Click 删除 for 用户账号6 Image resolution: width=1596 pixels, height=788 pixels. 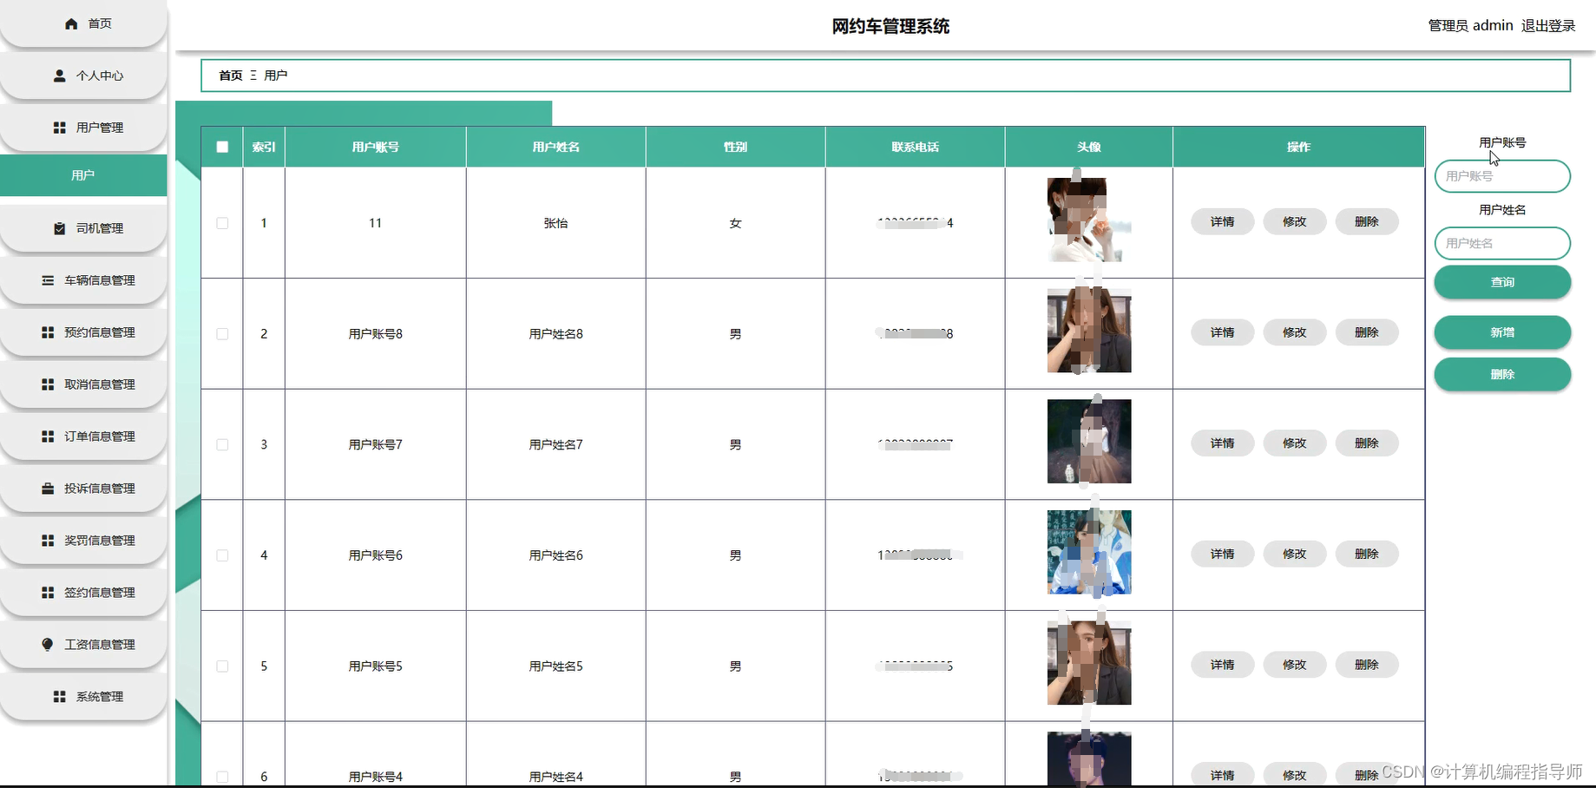coord(1366,554)
